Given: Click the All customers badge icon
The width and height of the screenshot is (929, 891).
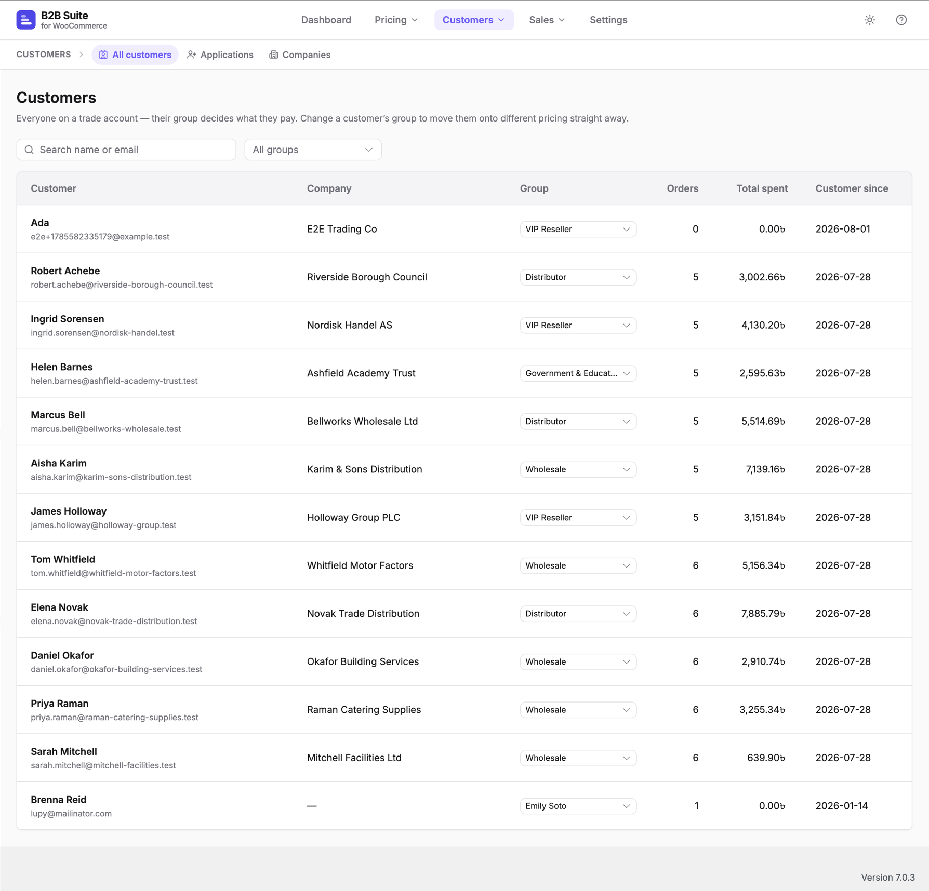Looking at the screenshot, I should 103,55.
